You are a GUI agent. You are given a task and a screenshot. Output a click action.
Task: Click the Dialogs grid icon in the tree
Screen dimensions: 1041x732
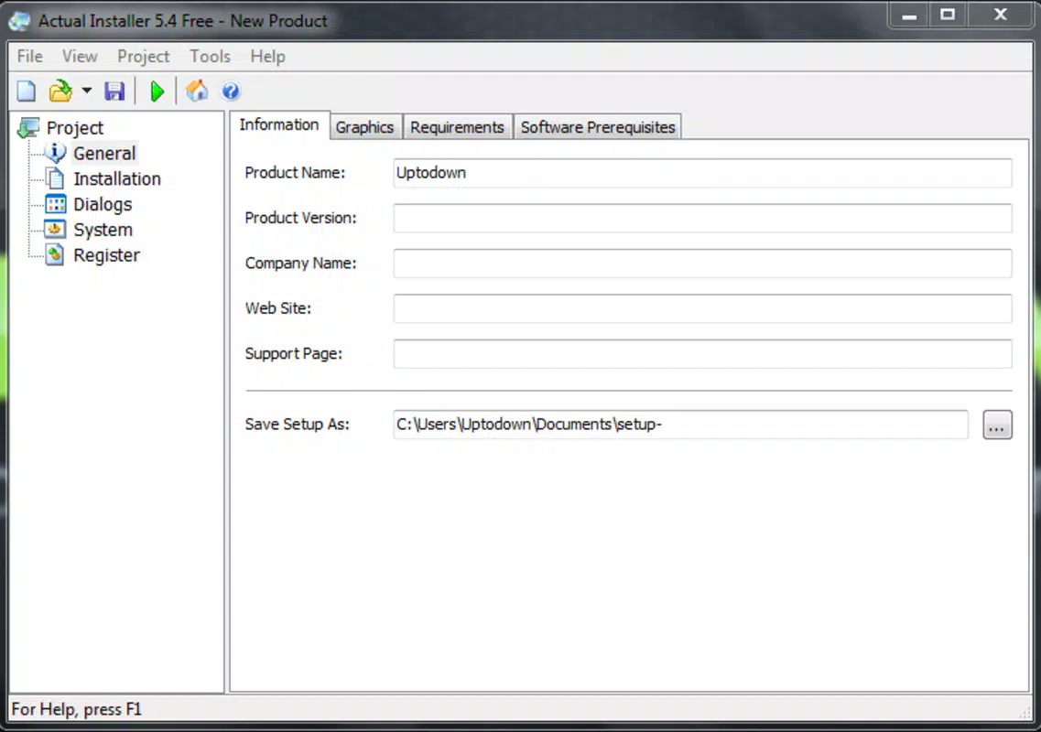click(x=55, y=204)
